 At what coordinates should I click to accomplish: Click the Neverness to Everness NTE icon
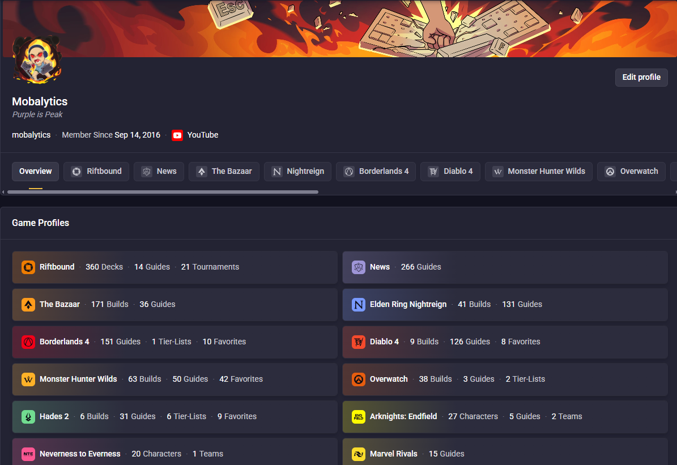pos(28,454)
